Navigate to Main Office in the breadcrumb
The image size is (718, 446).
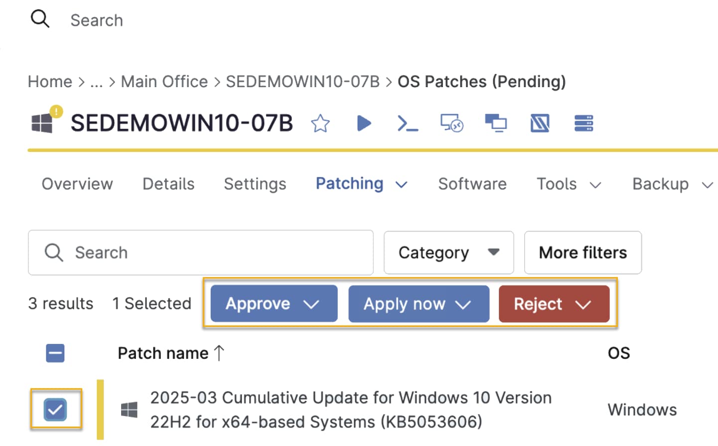[x=164, y=81]
